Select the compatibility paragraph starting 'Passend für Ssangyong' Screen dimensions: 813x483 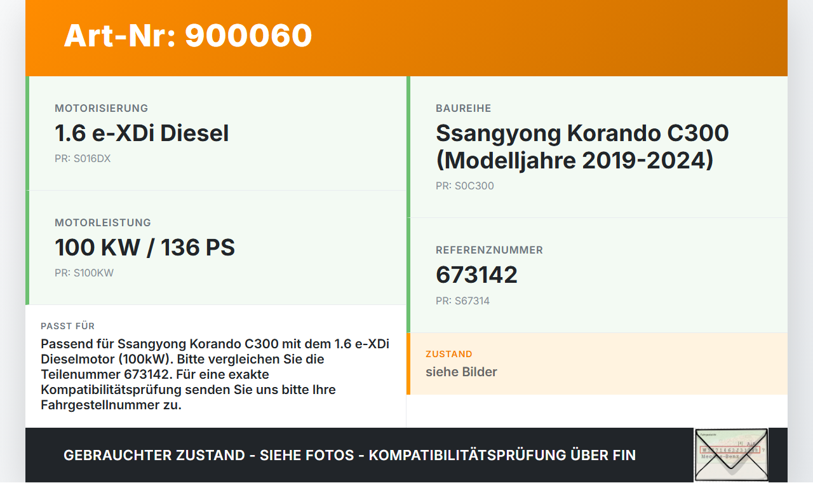(215, 374)
